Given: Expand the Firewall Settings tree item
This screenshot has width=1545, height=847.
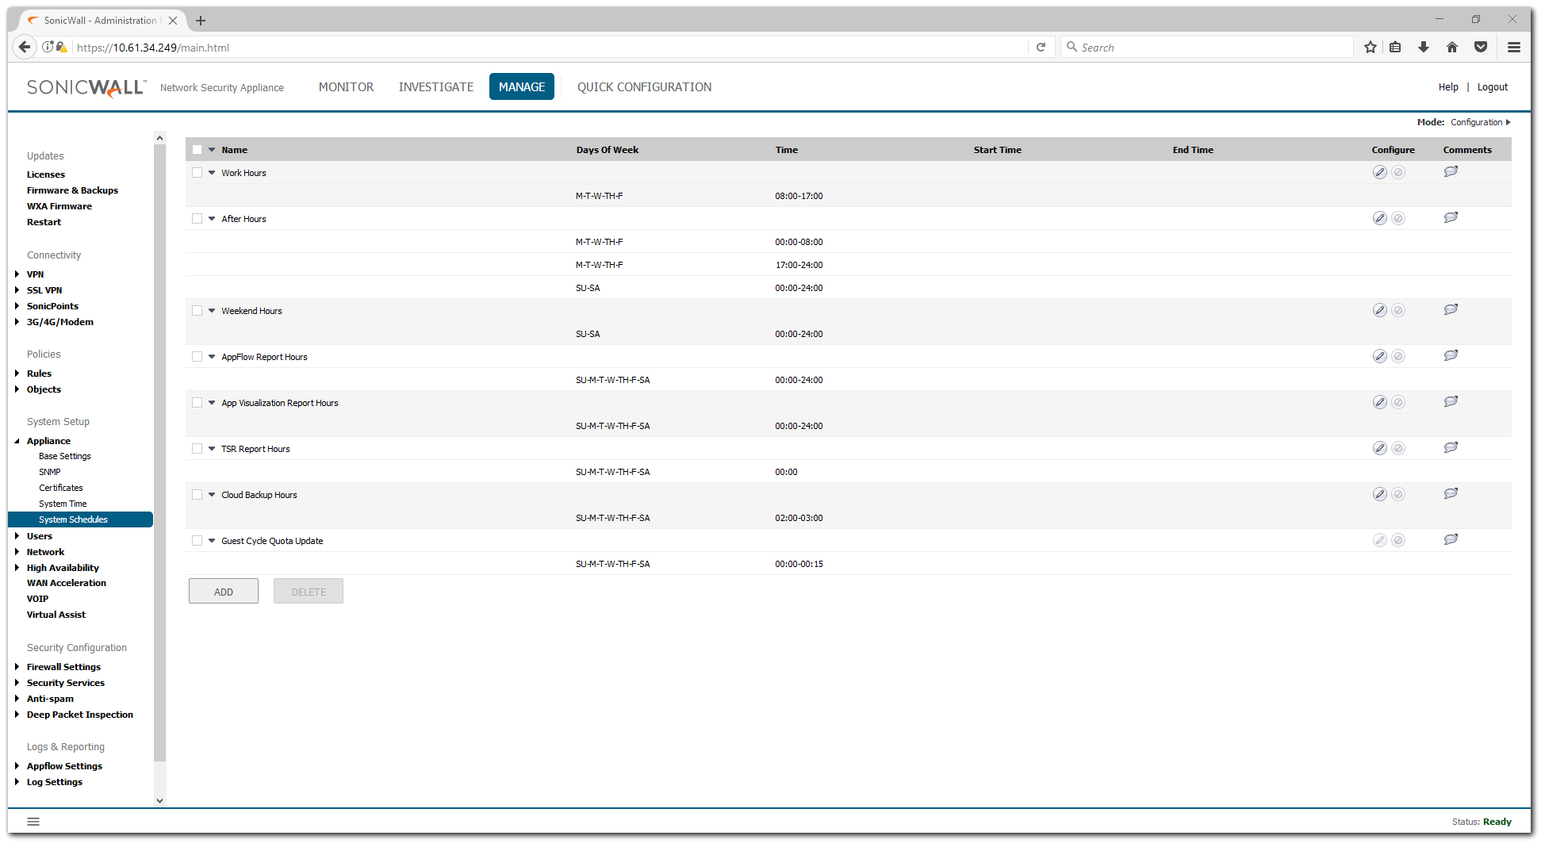Looking at the screenshot, I should (x=17, y=667).
